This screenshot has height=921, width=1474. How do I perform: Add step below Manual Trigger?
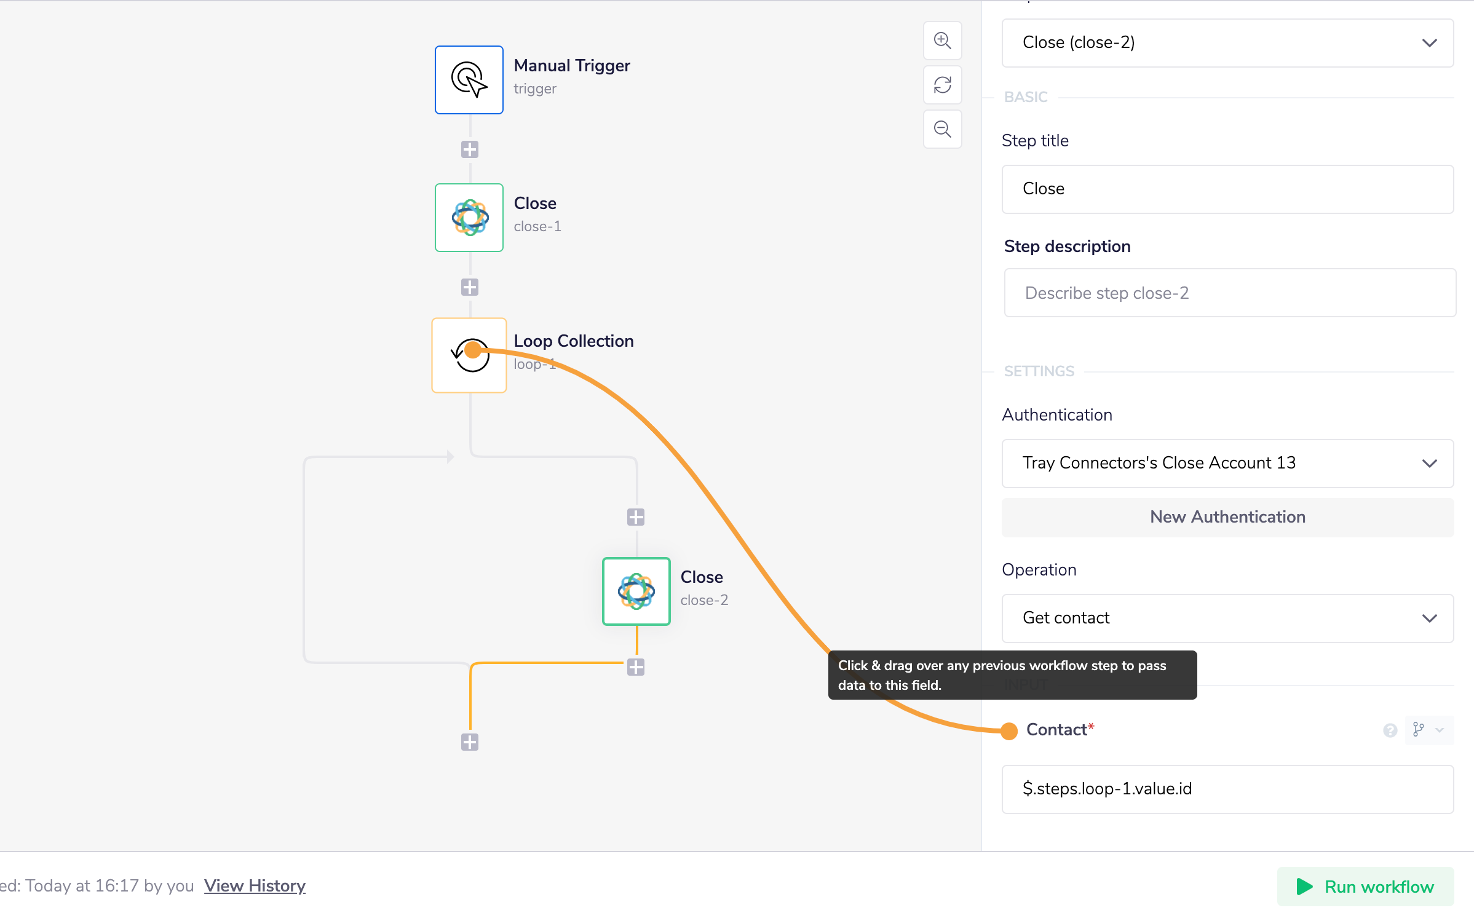tap(469, 149)
